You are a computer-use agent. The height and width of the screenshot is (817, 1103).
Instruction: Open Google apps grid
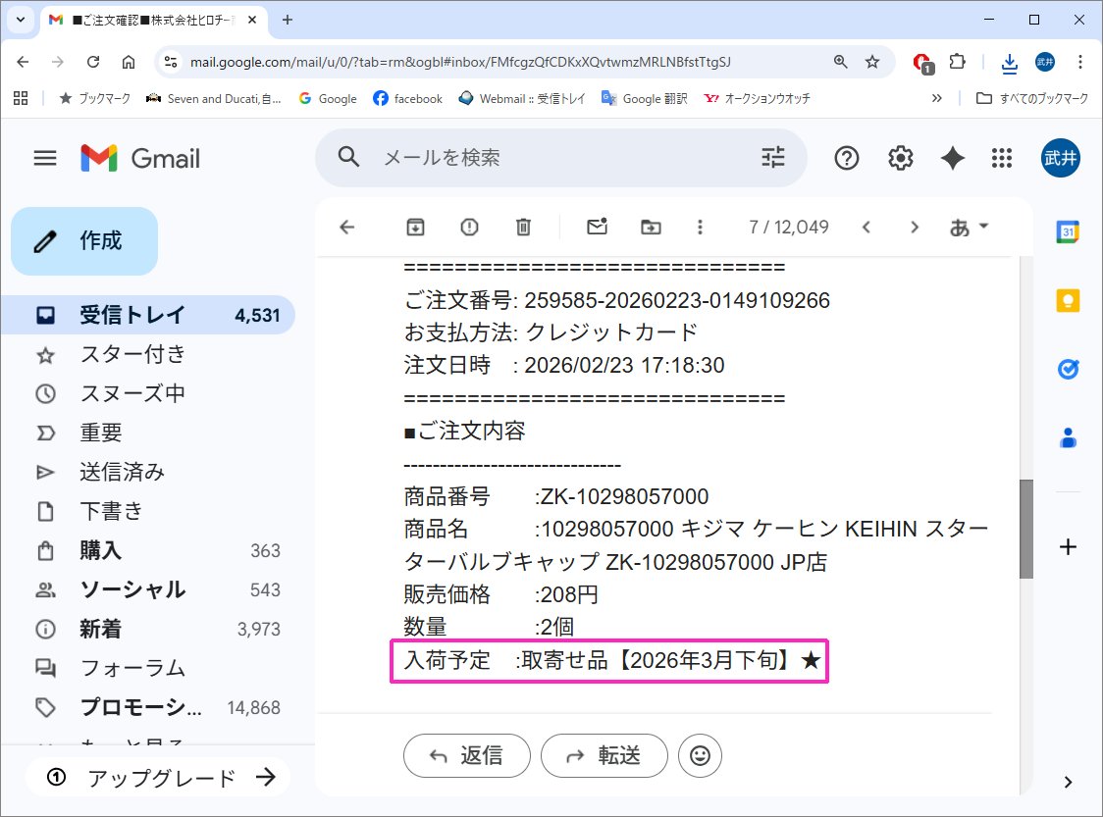click(x=1002, y=158)
